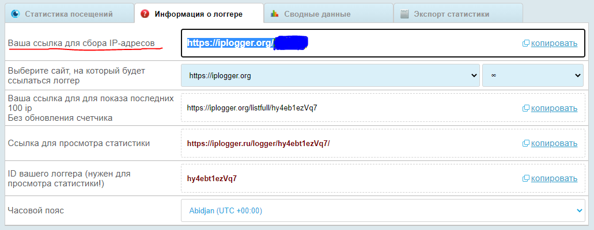Copy the logger ID via копировать
This screenshot has width=594, height=230.
point(554,178)
